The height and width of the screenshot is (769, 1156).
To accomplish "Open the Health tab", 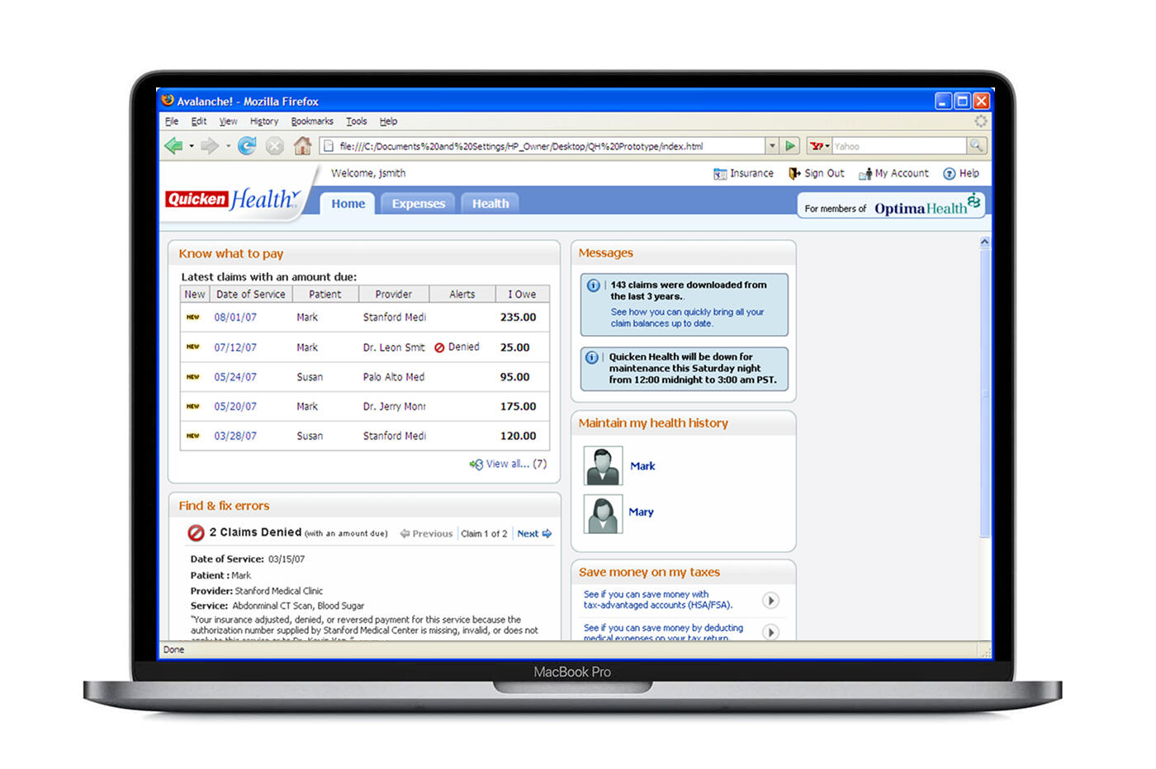I will 490,204.
